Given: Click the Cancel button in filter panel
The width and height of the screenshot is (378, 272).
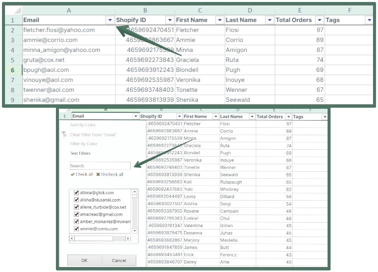Looking at the screenshot, I should point(119,261).
